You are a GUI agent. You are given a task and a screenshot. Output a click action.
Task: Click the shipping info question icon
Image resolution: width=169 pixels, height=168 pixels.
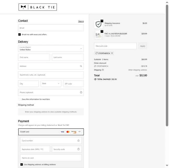(103, 70)
